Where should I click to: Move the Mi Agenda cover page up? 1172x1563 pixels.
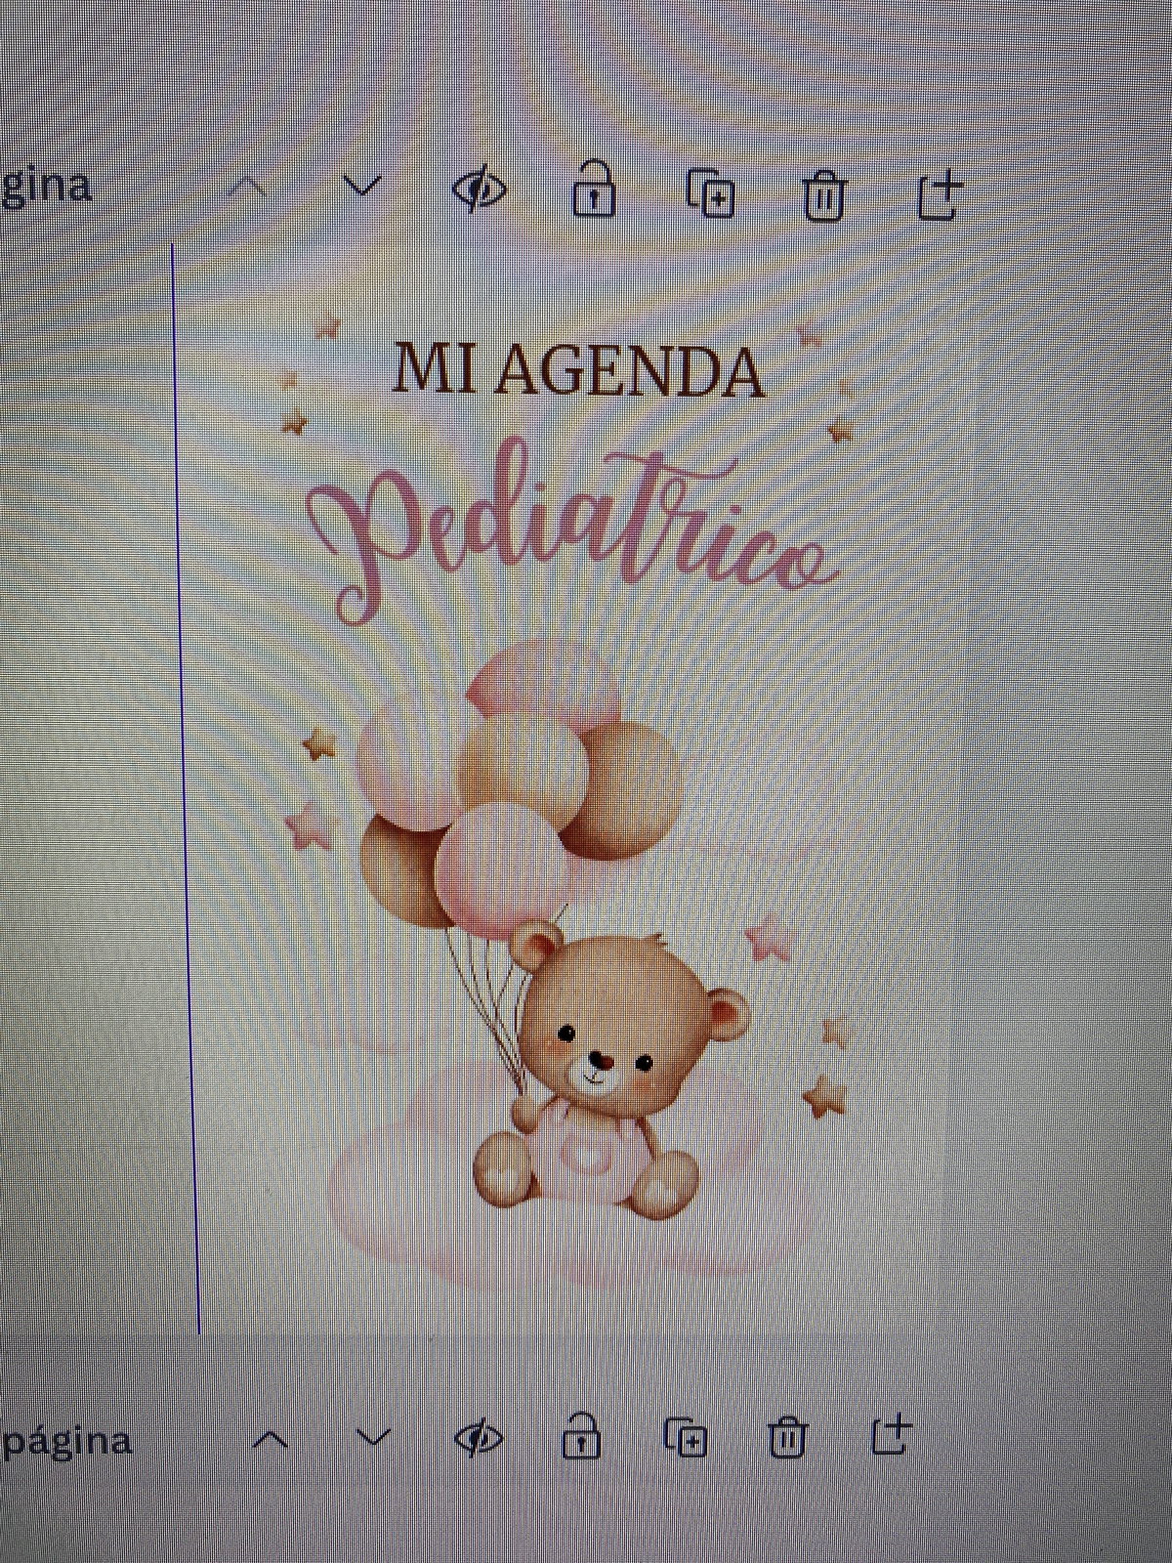tap(248, 186)
